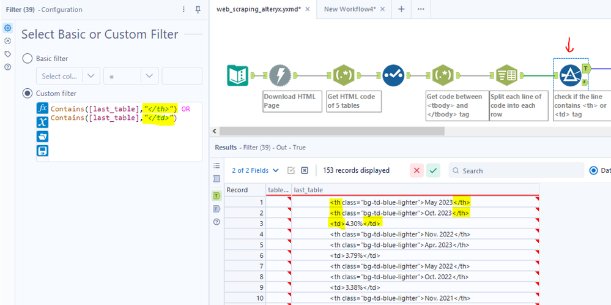The image size is (611, 305).
Task: View True output anchor results
Action: click(x=217, y=196)
